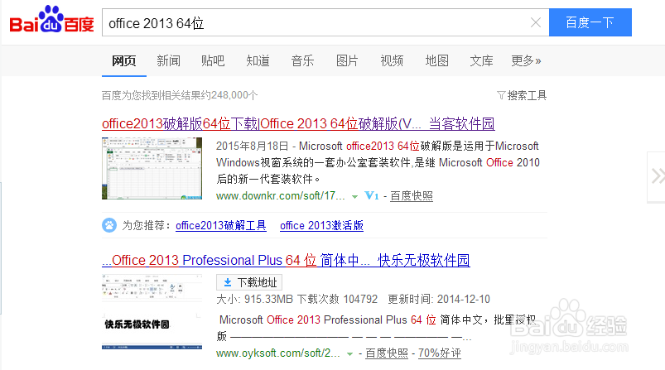Go to the 地图 tab

point(436,61)
